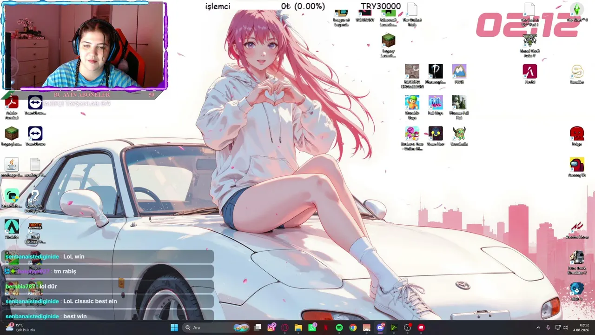595x335 pixels.
Task: Select the Fall Guys desktop icon
Action: (436, 105)
